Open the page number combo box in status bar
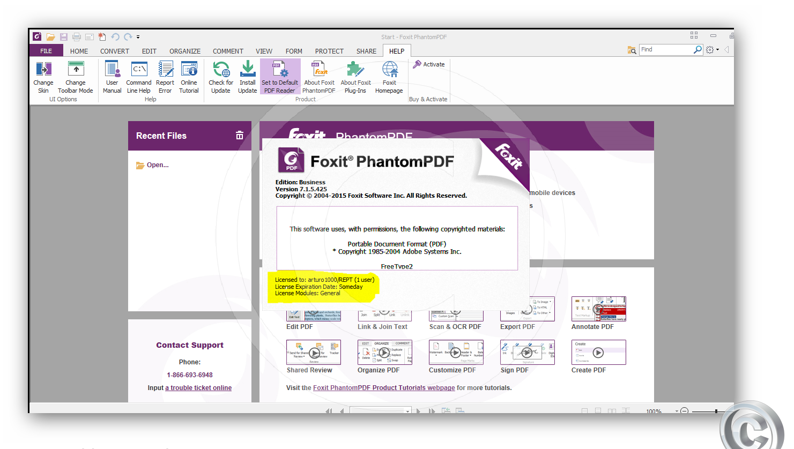The width and height of the screenshot is (794, 449). point(380,410)
